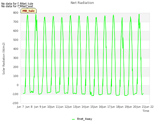Click the MB_tule annotation label
The width and height of the screenshot is (165, 124).
click(29, 11)
